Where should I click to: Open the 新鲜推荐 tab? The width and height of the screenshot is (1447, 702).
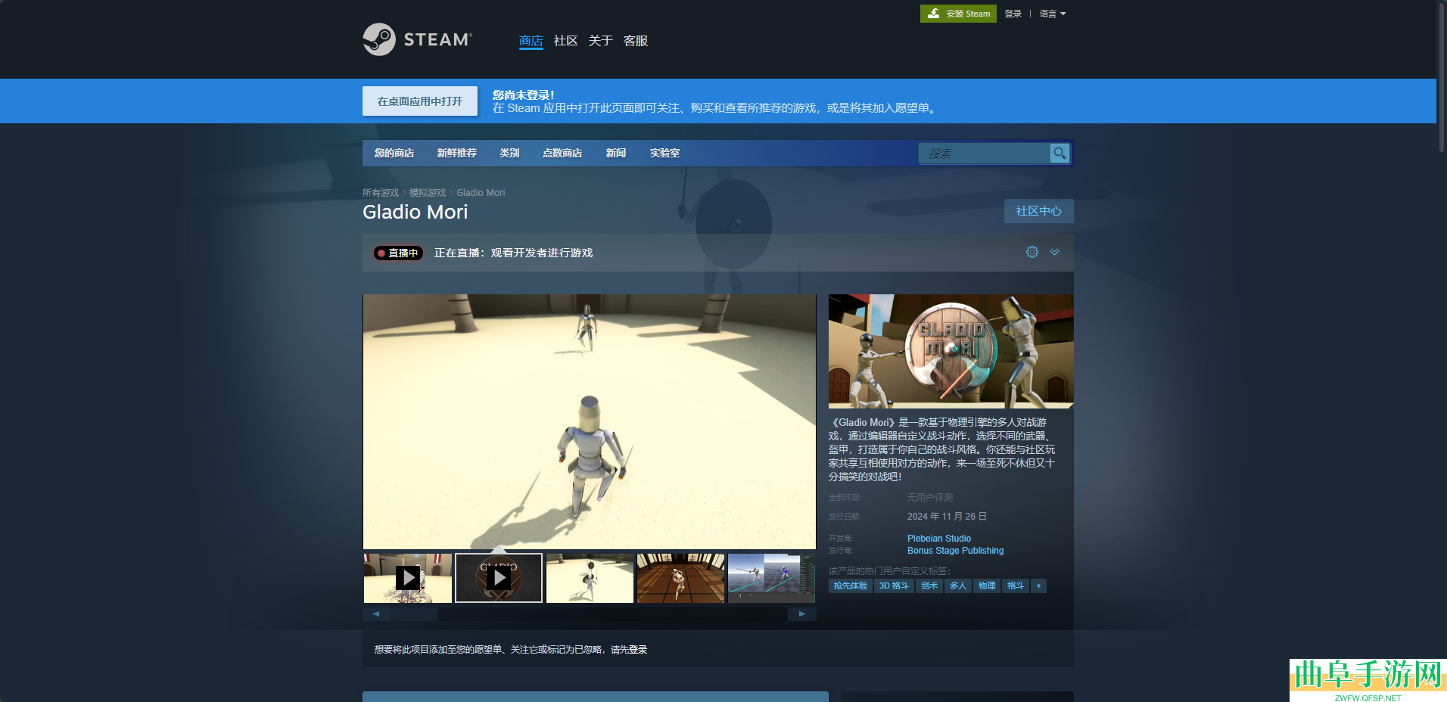[x=457, y=153]
